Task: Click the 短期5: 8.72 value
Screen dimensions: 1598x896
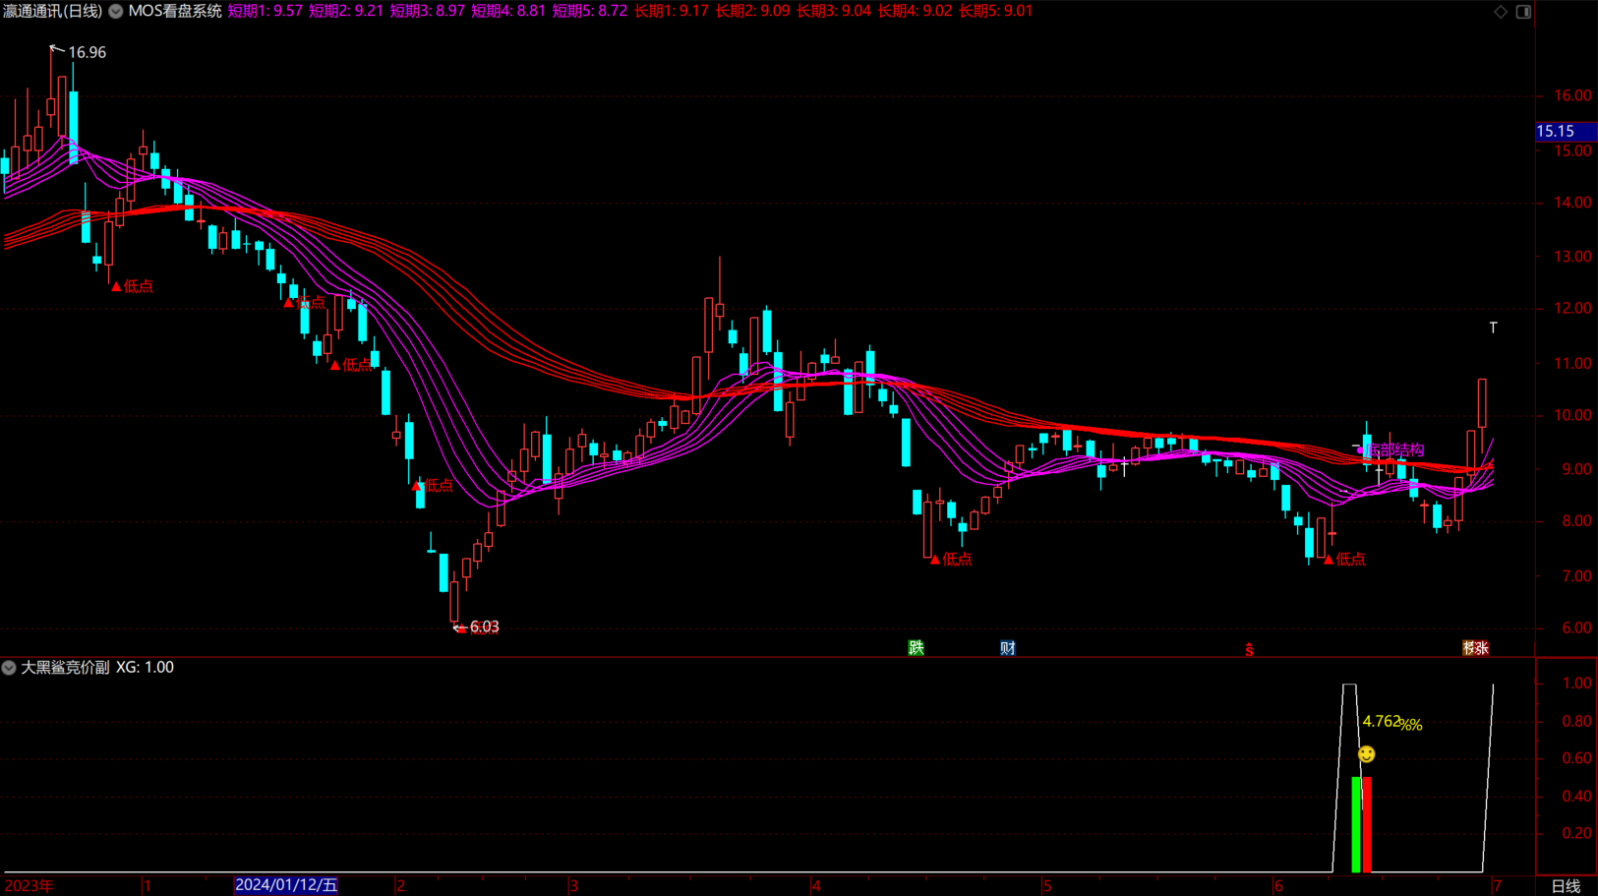Action: coord(590,12)
